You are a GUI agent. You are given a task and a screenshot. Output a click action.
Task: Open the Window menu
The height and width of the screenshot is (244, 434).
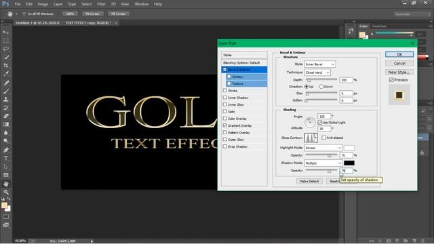click(x=142, y=4)
